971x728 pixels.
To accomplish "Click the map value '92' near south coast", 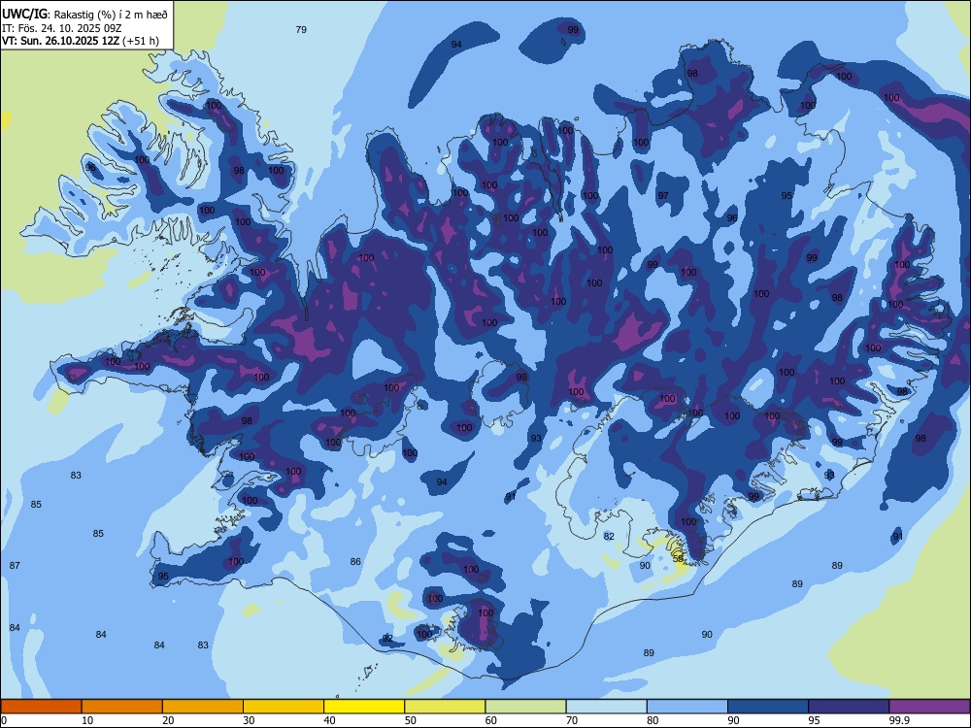I will [x=387, y=638].
